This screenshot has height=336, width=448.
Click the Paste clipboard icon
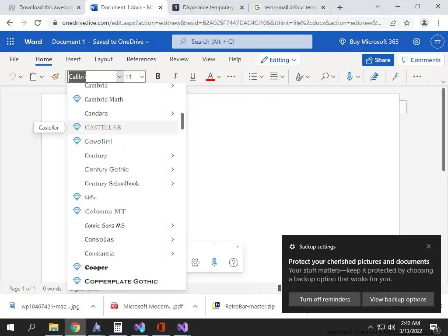33,76
